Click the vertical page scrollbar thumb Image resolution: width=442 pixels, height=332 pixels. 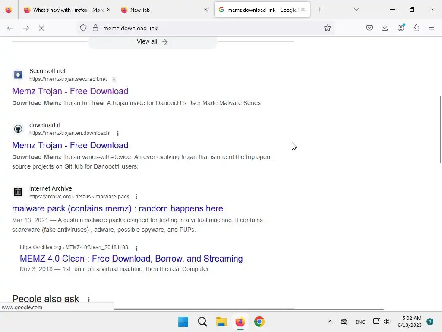[x=440, y=129]
